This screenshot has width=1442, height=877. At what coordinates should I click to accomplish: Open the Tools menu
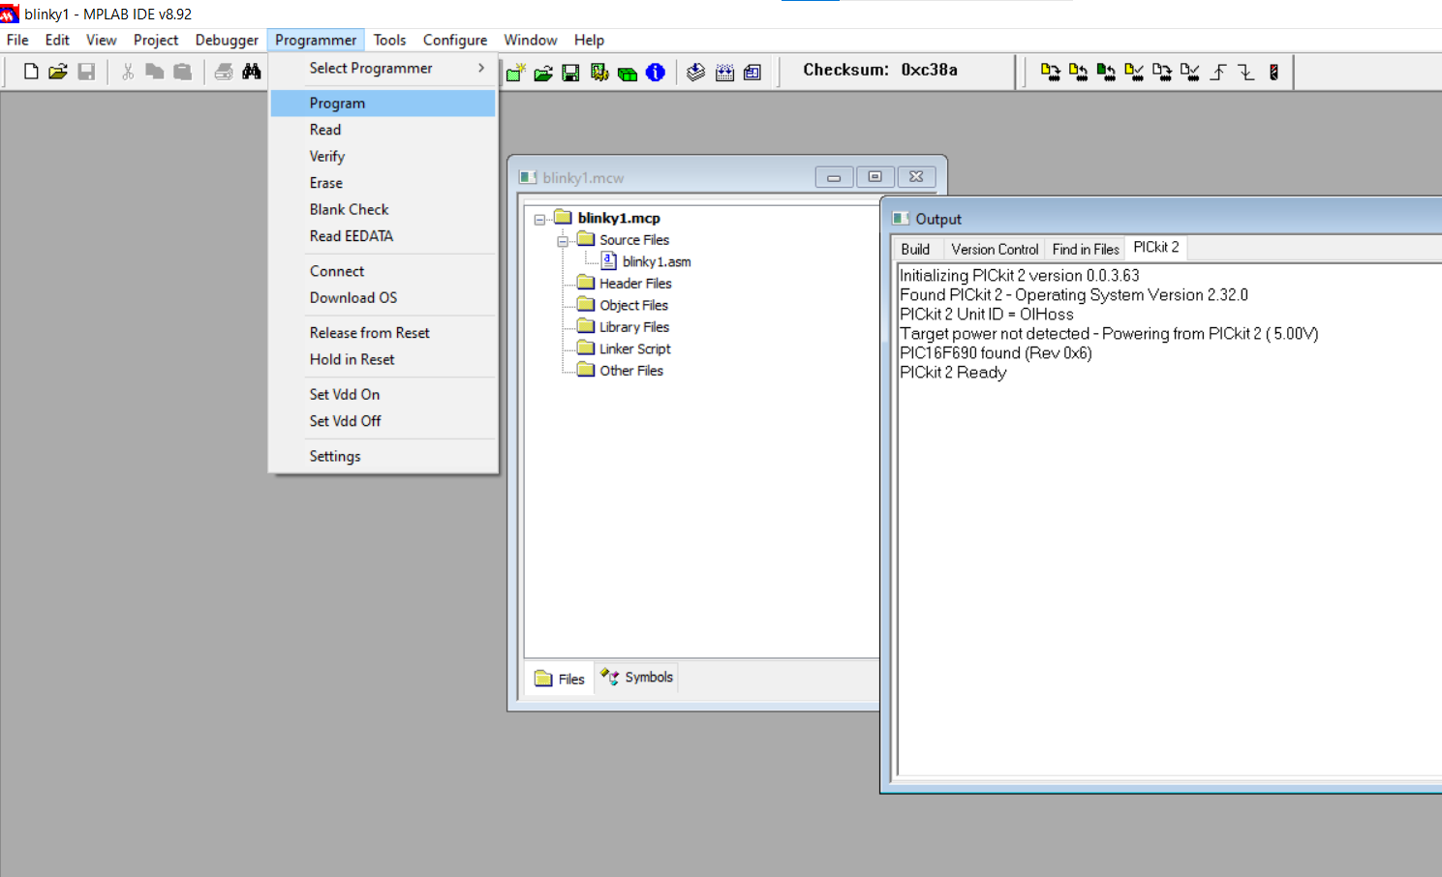click(x=389, y=40)
